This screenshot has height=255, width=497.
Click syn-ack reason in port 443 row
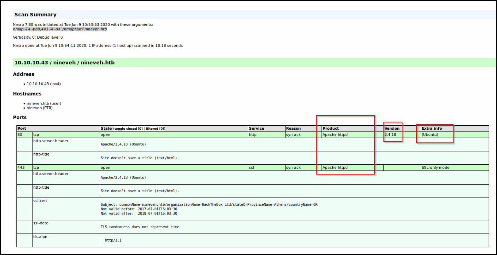[x=303, y=168]
